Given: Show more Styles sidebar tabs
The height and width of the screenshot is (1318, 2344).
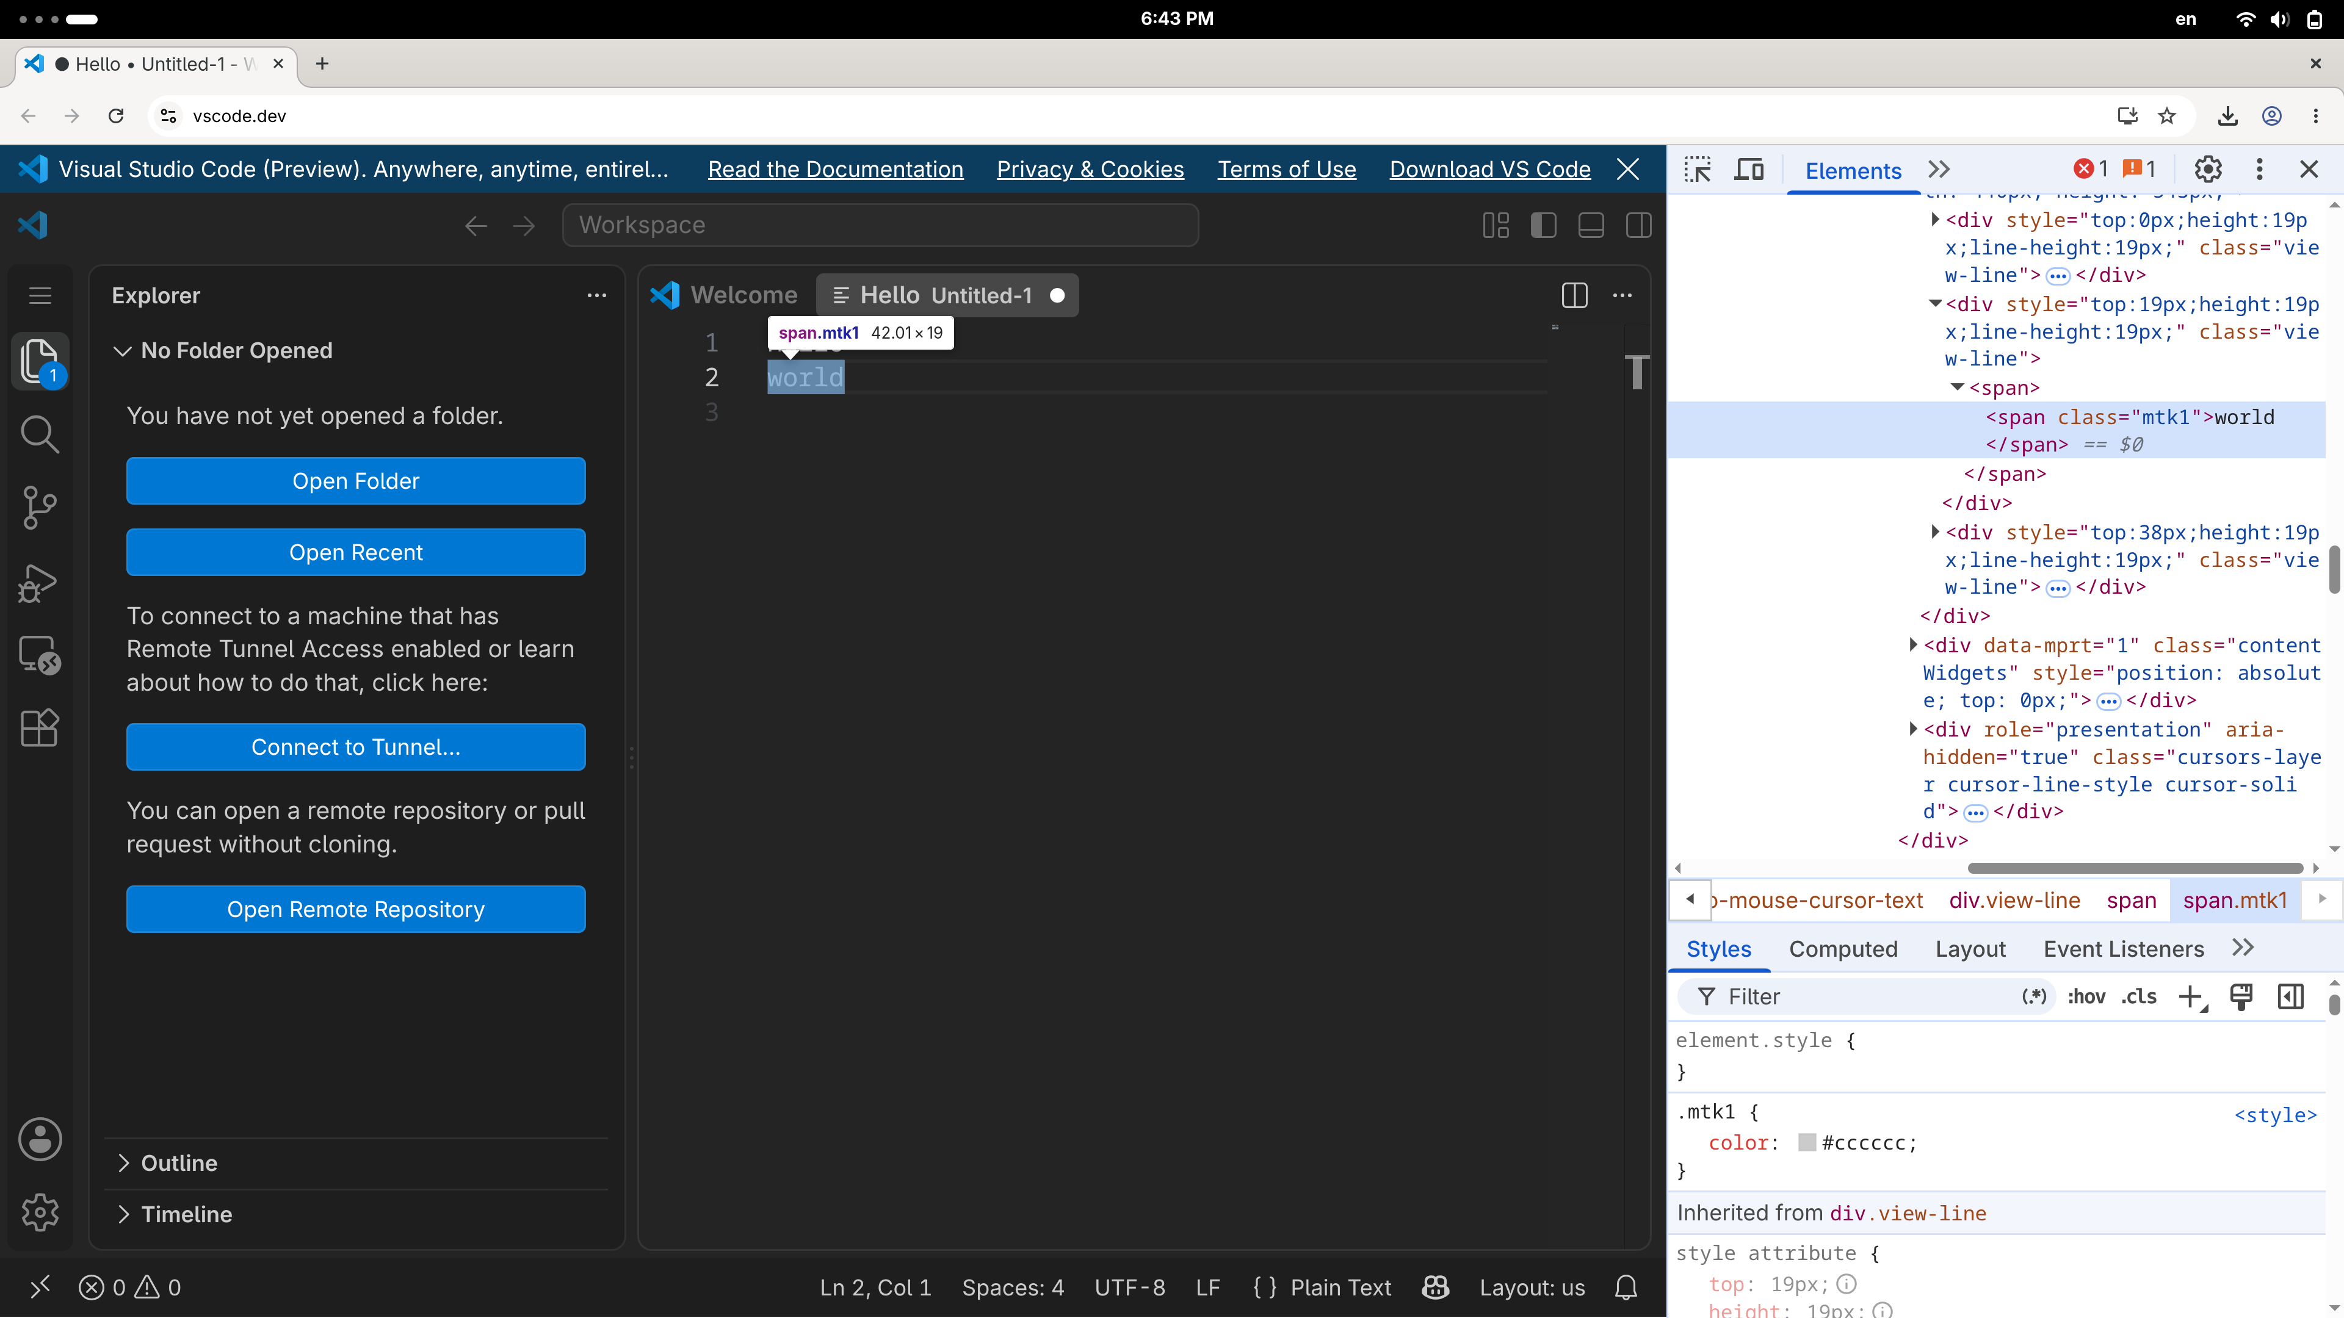Looking at the screenshot, I should [x=2243, y=948].
